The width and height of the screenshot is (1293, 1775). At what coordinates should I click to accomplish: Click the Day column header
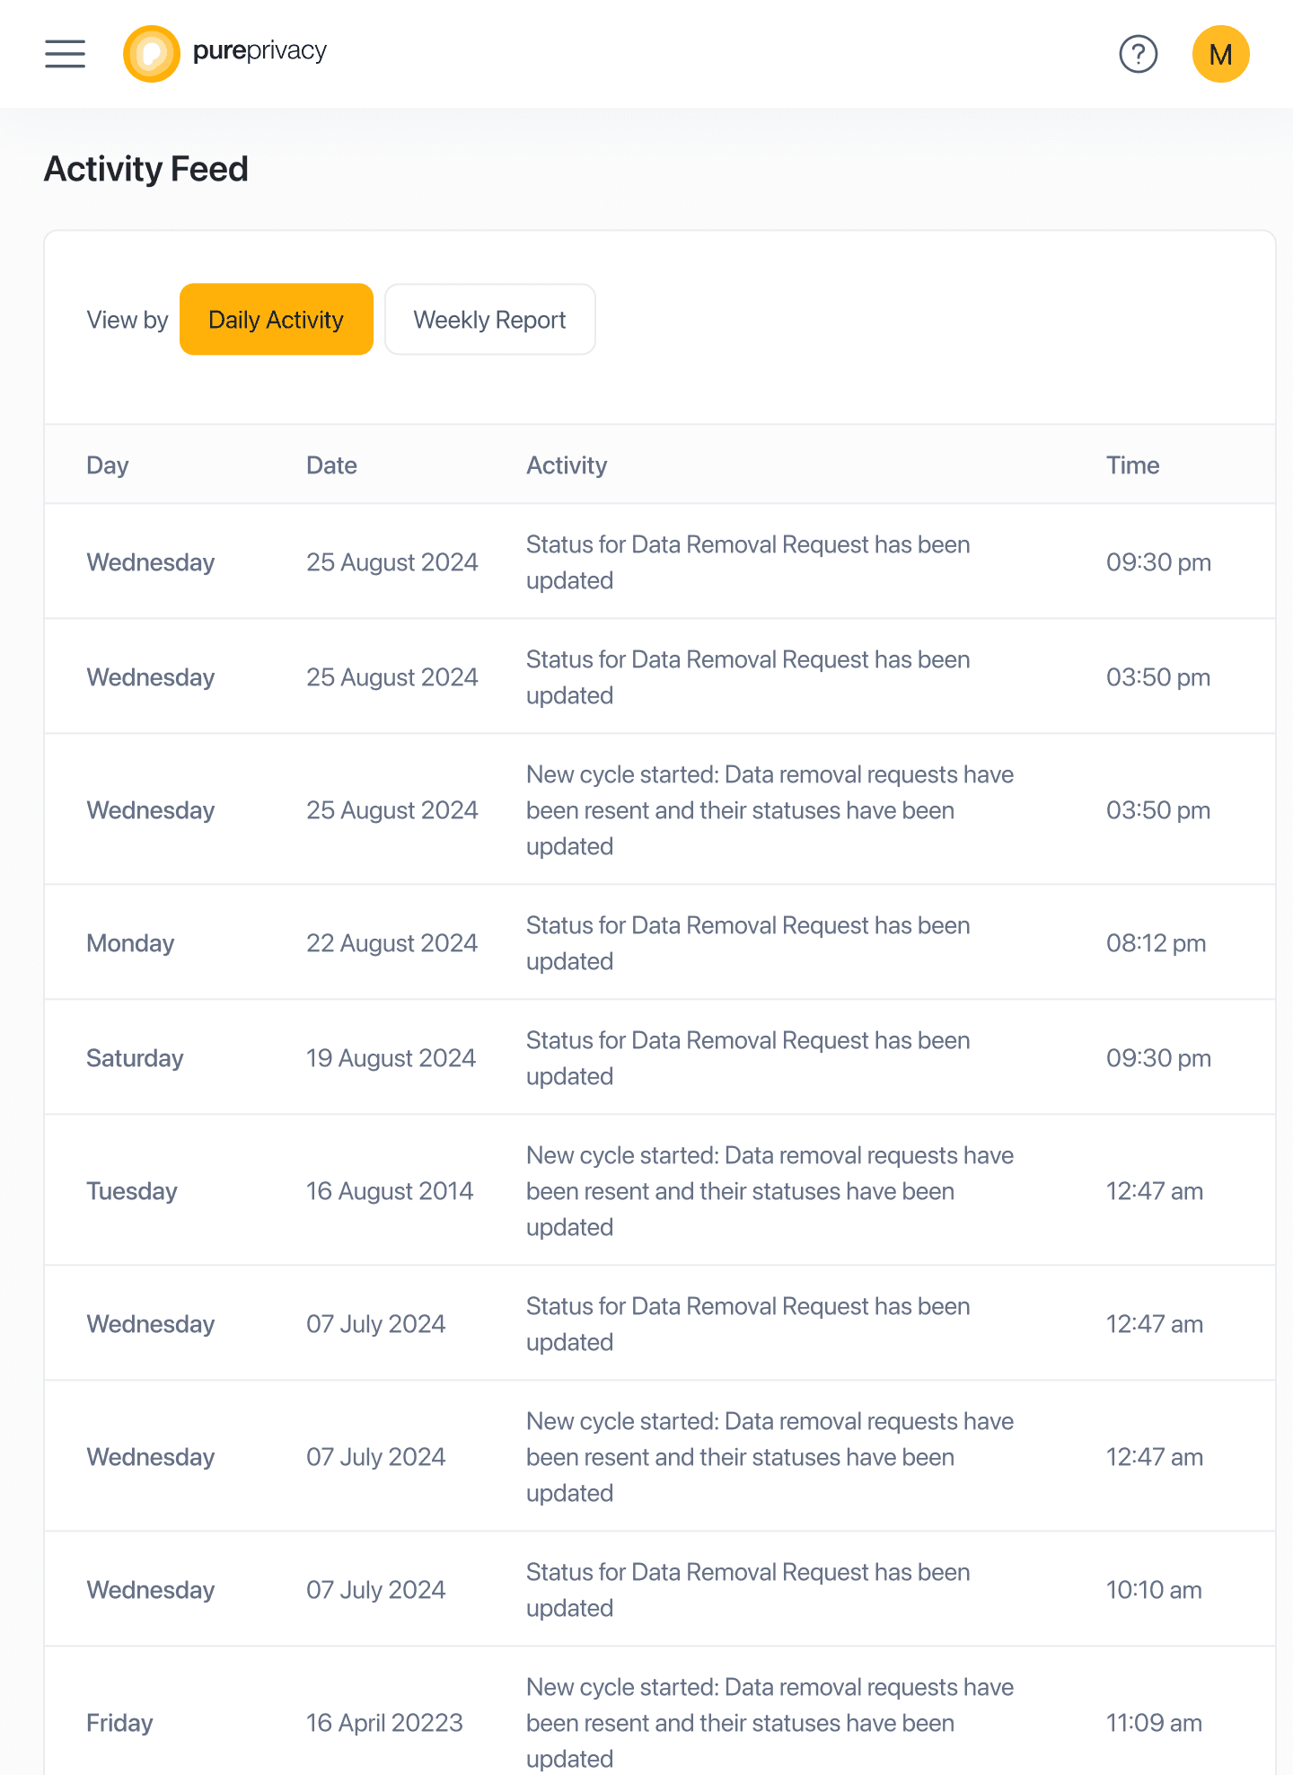pos(108,465)
